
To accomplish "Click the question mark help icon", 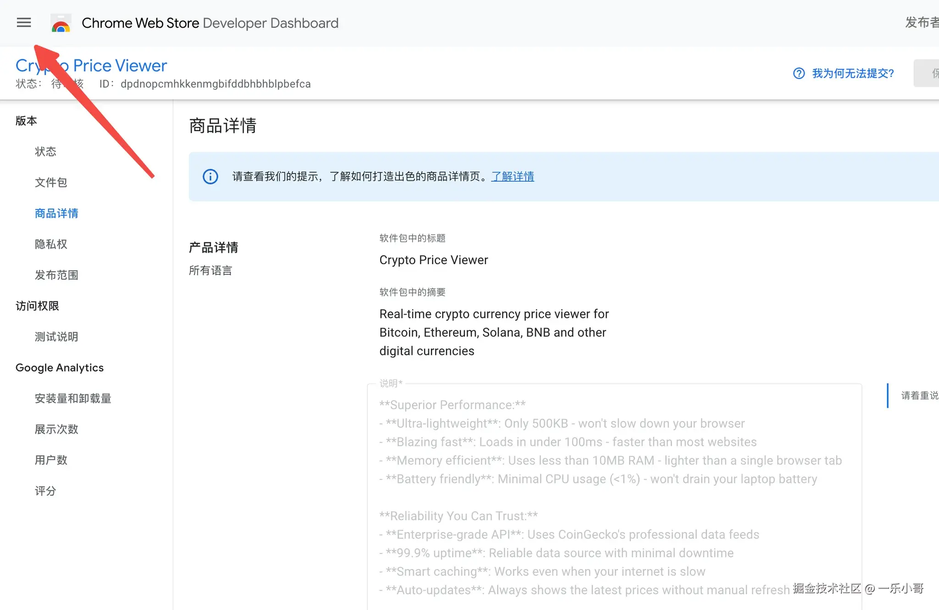I will coord(799,73).
